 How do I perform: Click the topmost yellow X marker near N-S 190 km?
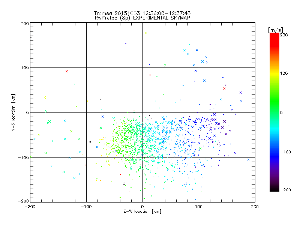point(148,27)
